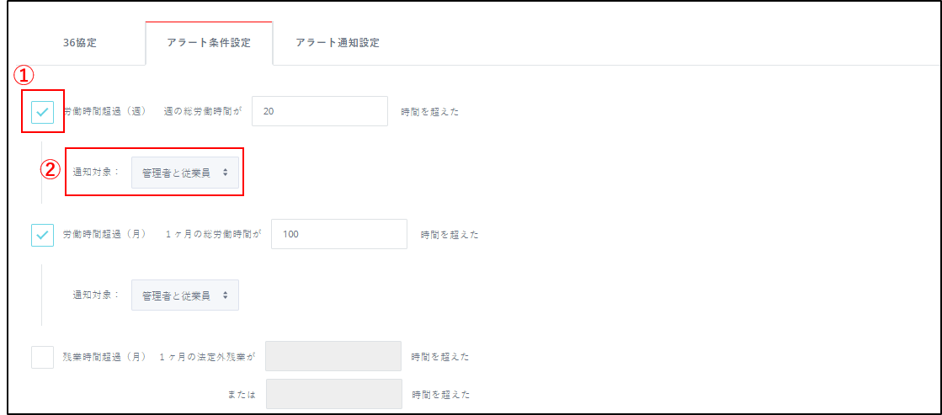This screenshot has height=415, width=942.
Task: Enable the 残業時間超過（月） checkbox
Action: pyautogui.click(x=43, y=357)
